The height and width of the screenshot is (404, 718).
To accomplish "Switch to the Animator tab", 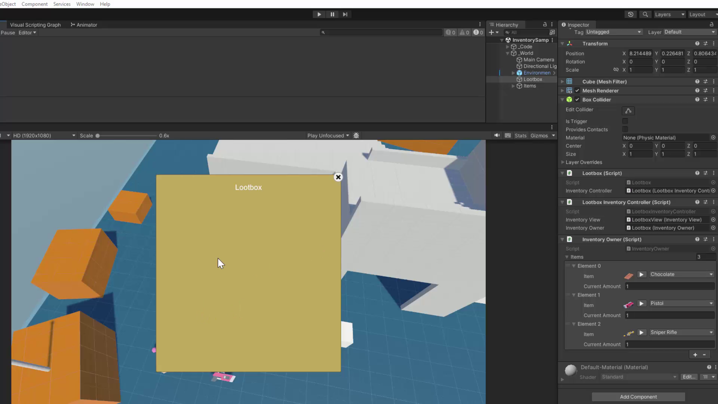I will tap(84, 25).
